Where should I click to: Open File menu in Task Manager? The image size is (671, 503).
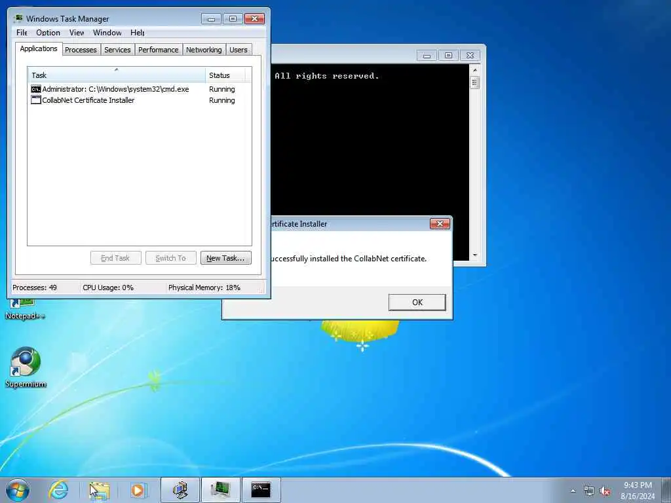click(x=22, y=33)
